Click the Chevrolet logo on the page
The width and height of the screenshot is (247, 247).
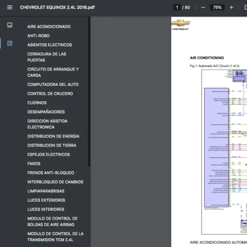tap(181, 25)
